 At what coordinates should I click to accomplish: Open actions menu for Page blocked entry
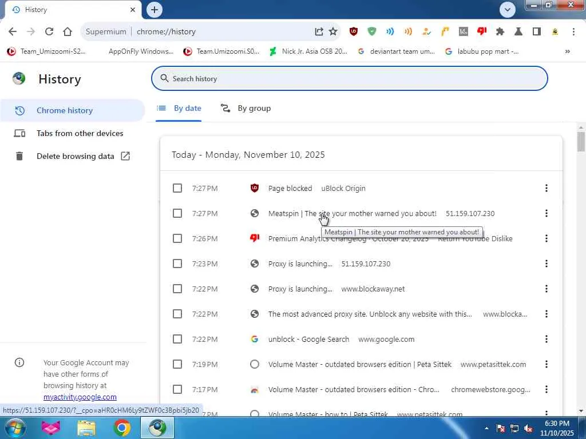(x=546, y=188)
